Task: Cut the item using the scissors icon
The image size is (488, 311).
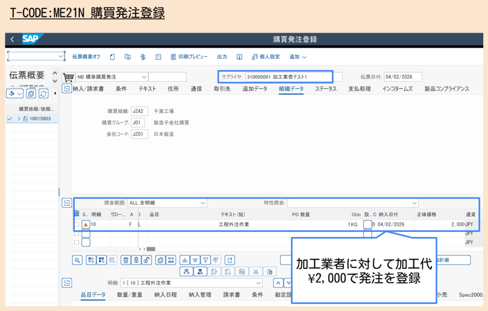Action: (x=255, y=271)
